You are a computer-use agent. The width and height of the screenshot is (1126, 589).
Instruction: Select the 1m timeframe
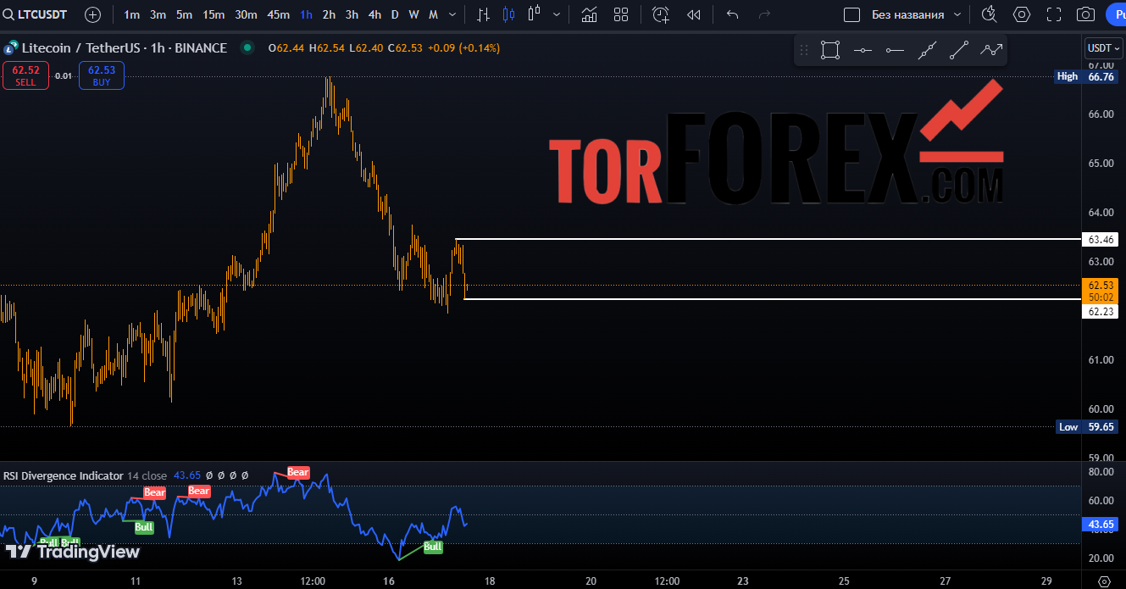[x=132, y=14]
